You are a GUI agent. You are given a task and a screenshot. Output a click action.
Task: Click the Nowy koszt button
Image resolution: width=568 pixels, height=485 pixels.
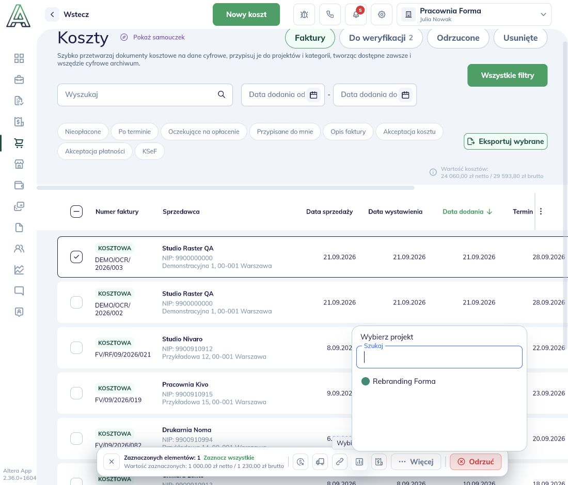tap(246, 14)
